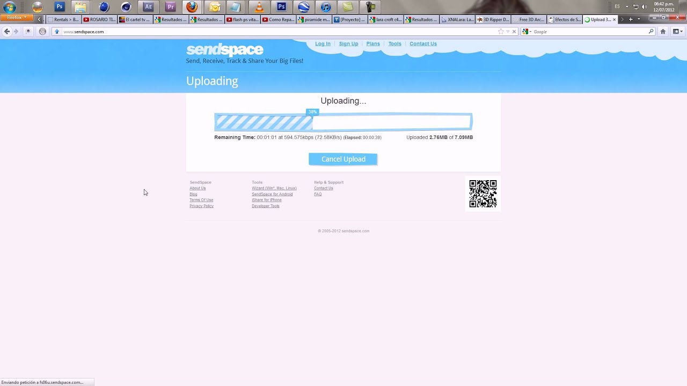The width and height of the screenshot is (687, 386).
Task: Click the volume speaker tray icon
Action: [x=644, y=6]
